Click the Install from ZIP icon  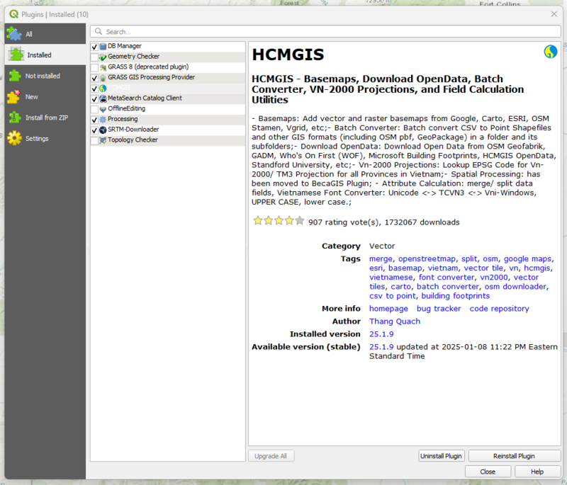pos(16,118)
